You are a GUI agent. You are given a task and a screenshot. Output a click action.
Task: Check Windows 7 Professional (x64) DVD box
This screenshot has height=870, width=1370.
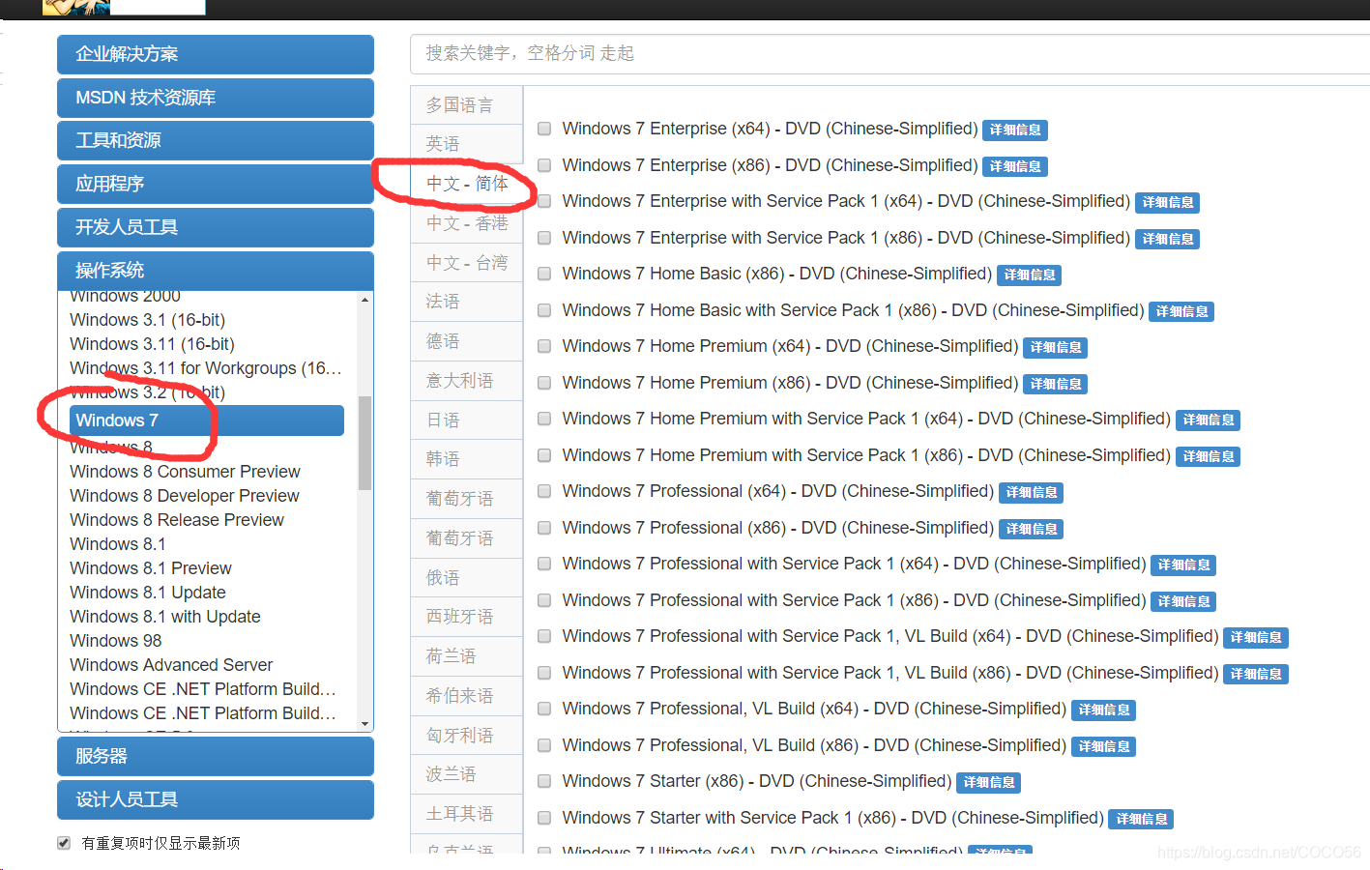[x=544, y=491]
